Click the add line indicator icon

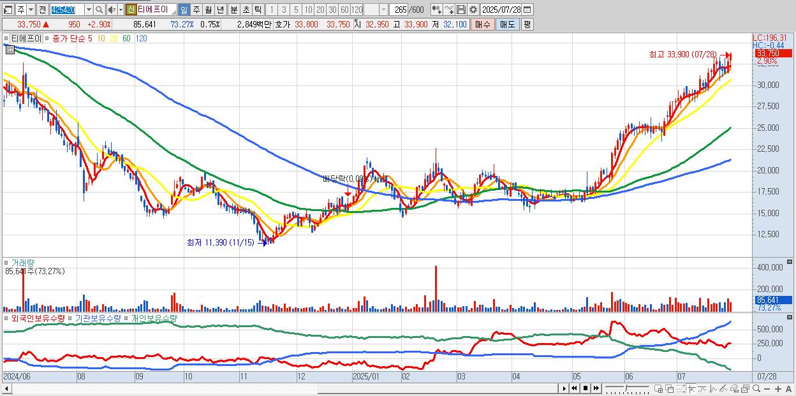(449, 10)
